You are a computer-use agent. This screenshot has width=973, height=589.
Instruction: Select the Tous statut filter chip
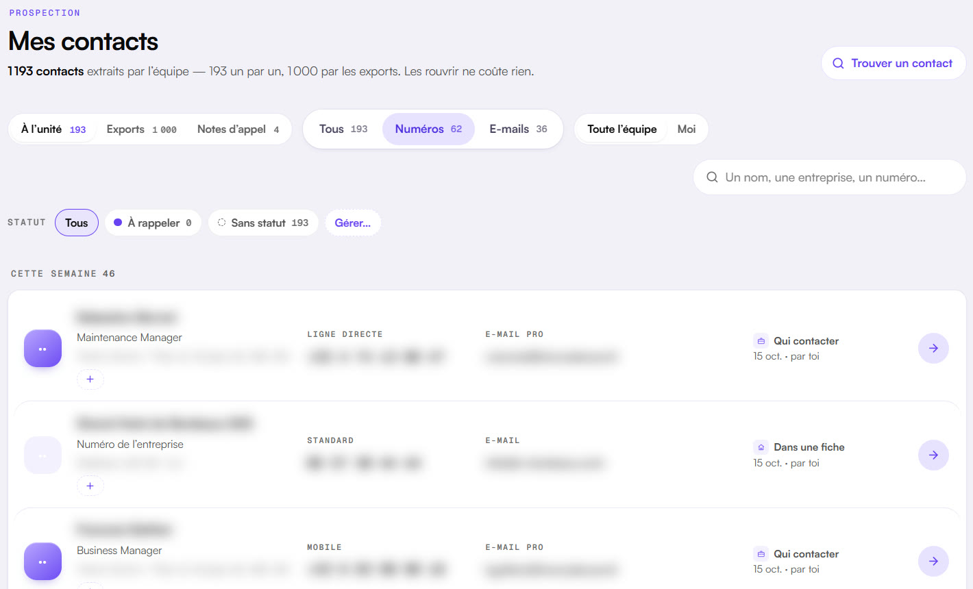77,223
